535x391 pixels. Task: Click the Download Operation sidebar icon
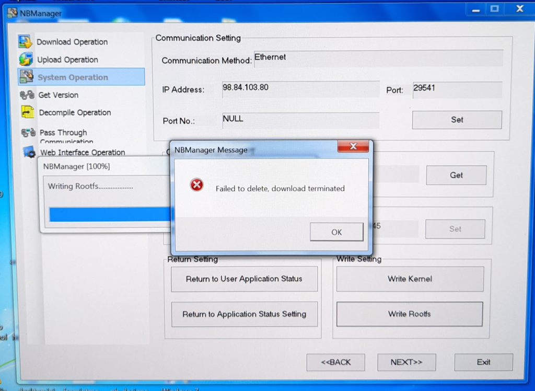tap(25, 41)
